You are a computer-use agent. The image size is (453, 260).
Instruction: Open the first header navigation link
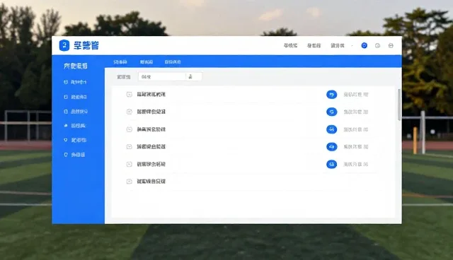pos(290,45)
